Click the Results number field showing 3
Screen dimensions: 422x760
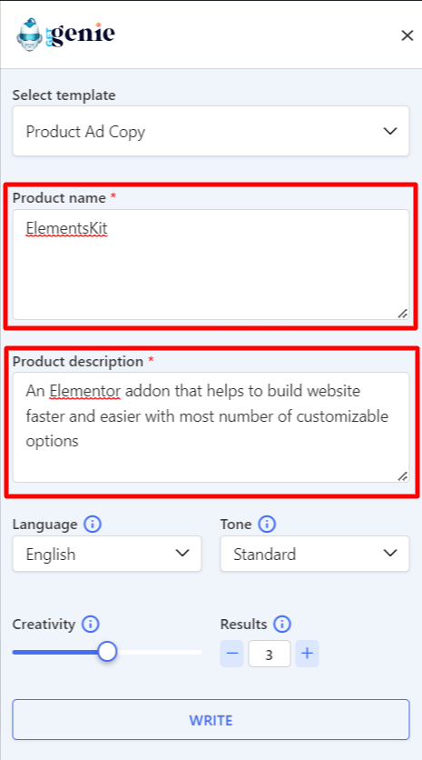270,654
